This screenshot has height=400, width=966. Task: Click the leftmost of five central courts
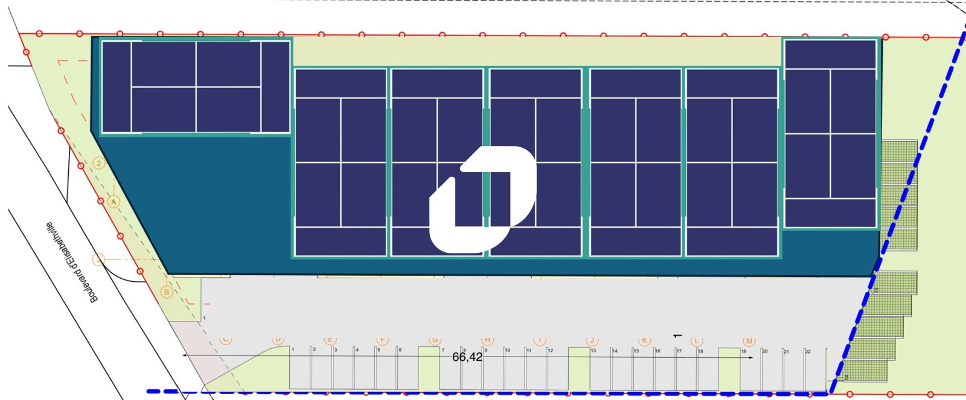pyautogui.click(x=341, y=162)
